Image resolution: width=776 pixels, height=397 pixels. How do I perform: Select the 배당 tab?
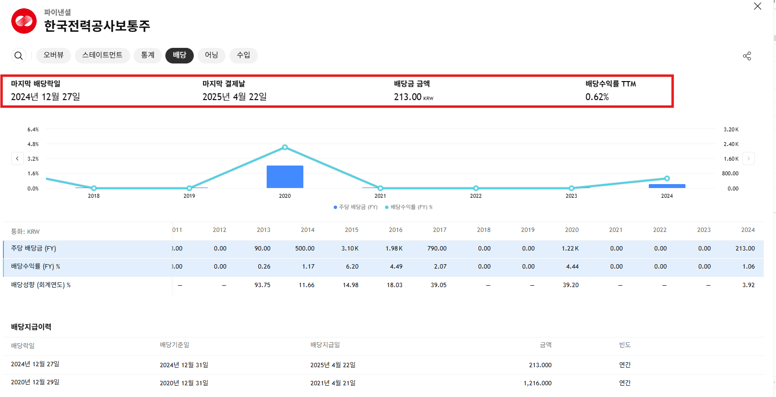coord(180,55)
